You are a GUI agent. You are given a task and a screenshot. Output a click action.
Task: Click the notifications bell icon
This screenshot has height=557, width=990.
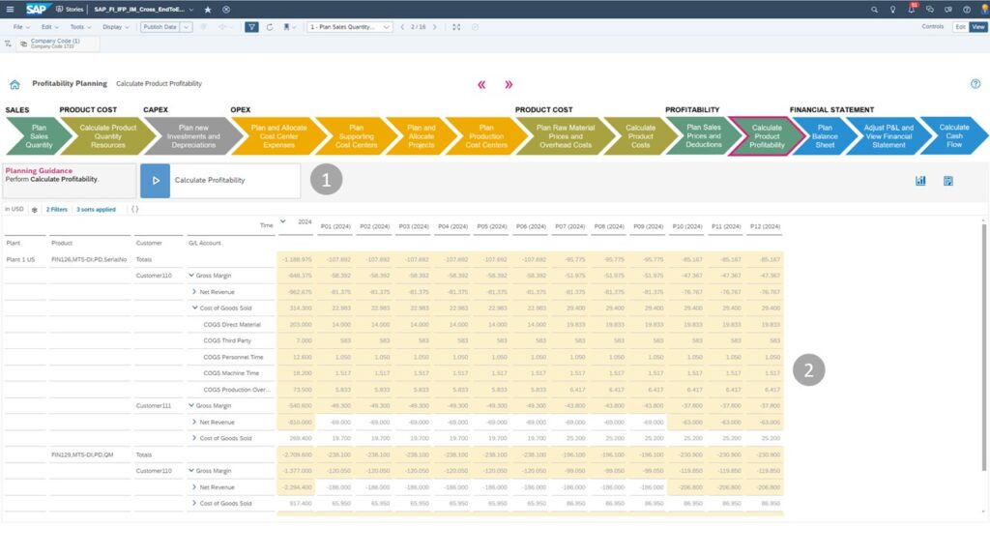click(911, 9)
